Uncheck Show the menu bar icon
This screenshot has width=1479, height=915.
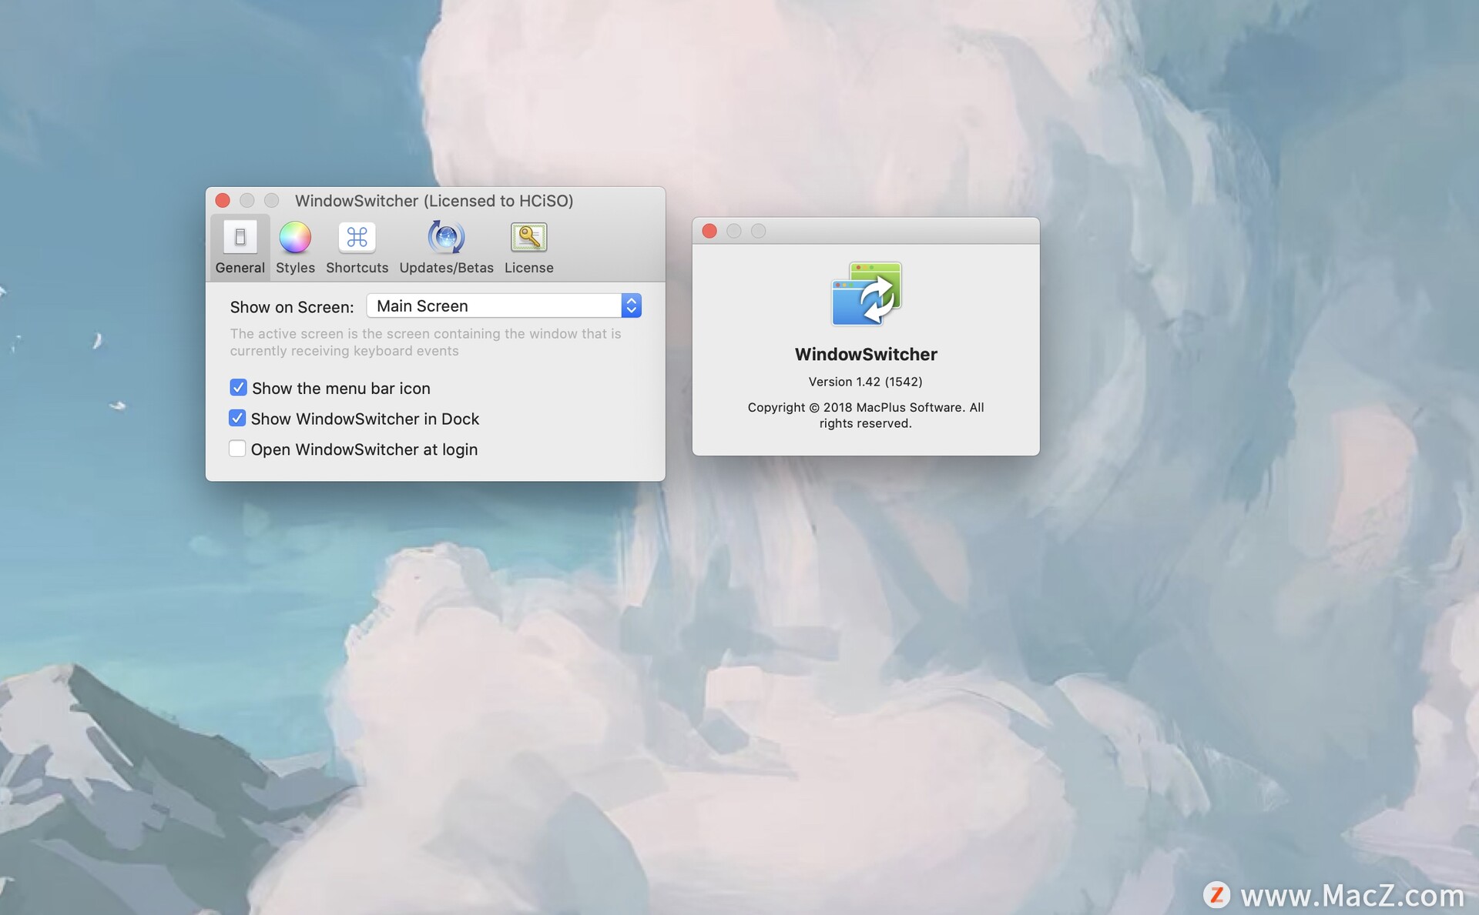tap(238, 387)
